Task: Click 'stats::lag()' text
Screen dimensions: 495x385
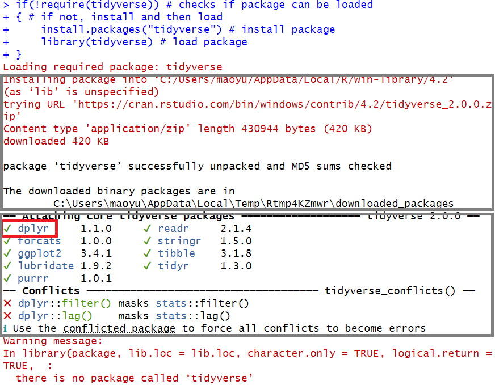Action: click(x=193, y=316)
